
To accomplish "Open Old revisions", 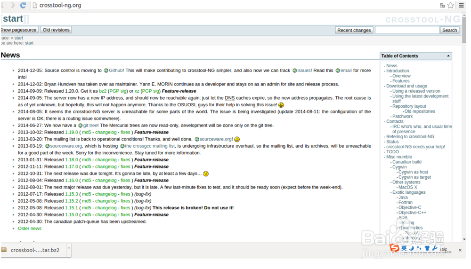I will point(56,30).
